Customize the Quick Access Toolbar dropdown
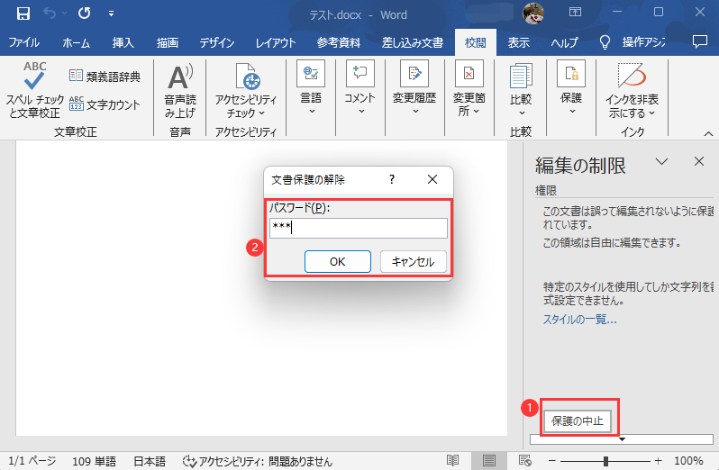This screenshot has width=719, height=470. coord(111,14)
